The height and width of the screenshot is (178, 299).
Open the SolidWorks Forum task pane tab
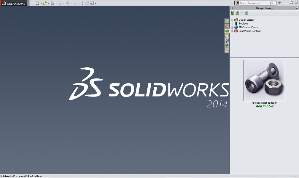coord(227,21)
